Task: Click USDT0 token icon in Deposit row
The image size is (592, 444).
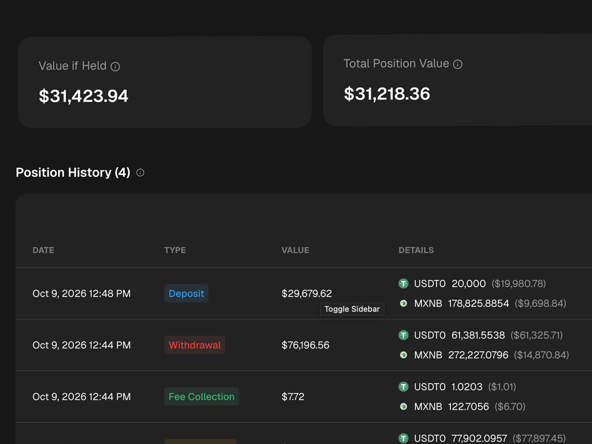Action: pyautogui.click(x=404, y=284)
